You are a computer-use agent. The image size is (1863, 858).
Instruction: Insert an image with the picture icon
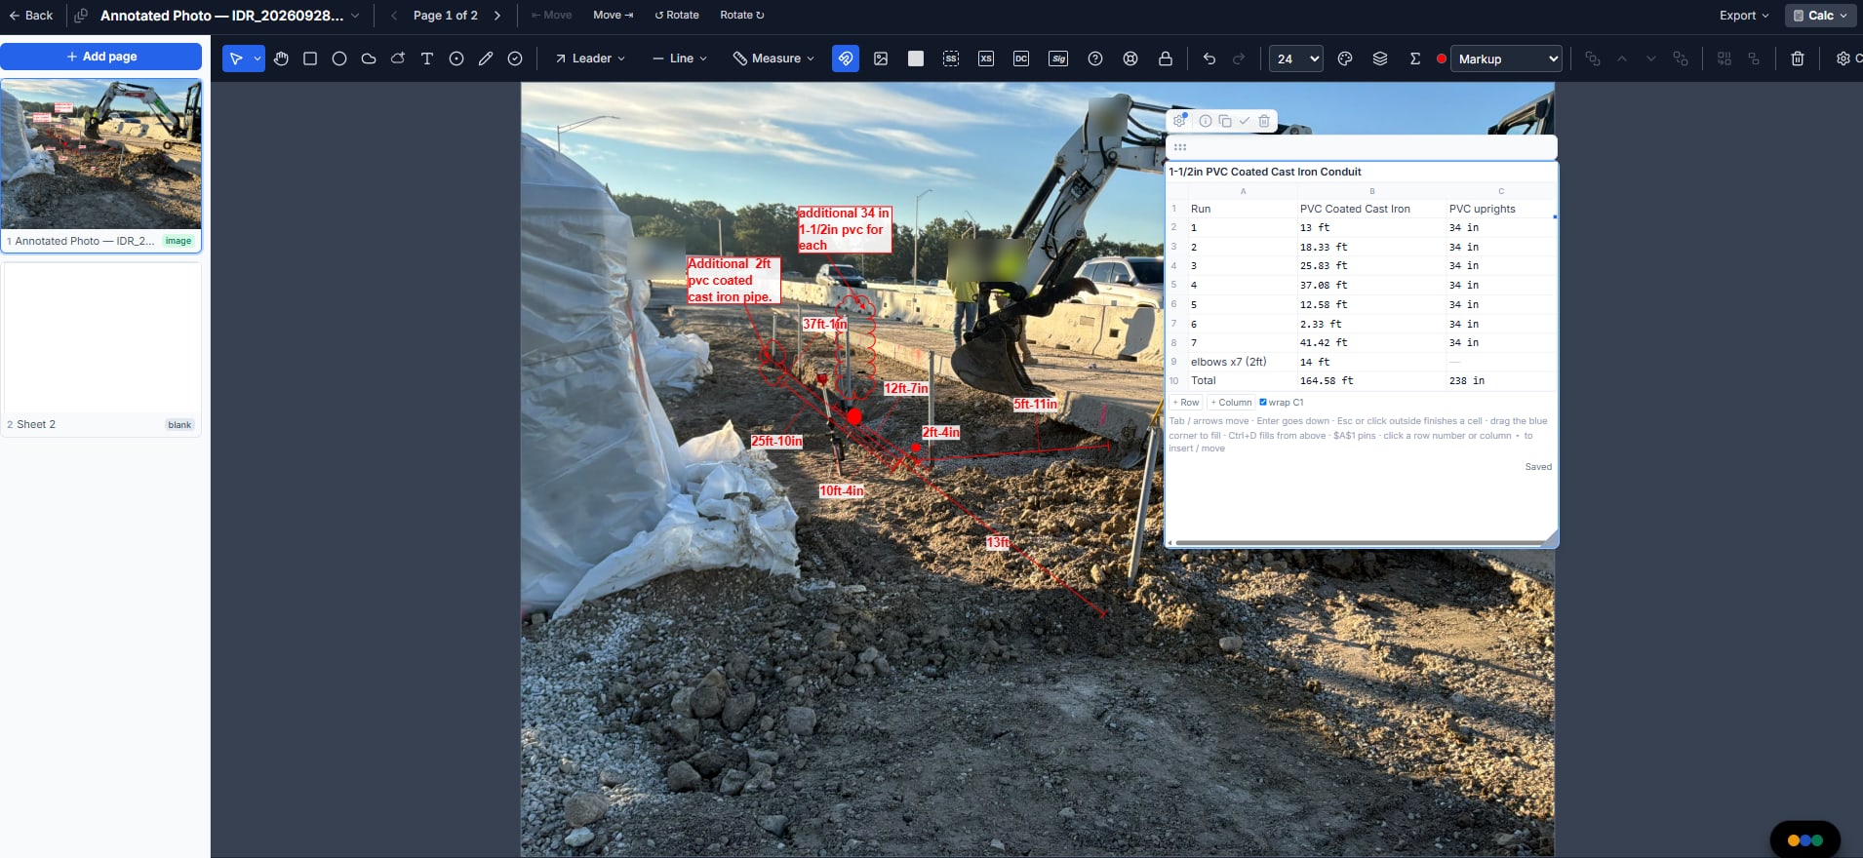click(x=881, y=58)
